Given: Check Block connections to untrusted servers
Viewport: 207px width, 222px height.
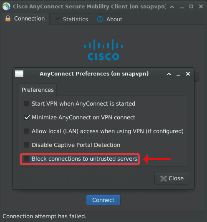Looking at the screenshot, I should 26,159.
